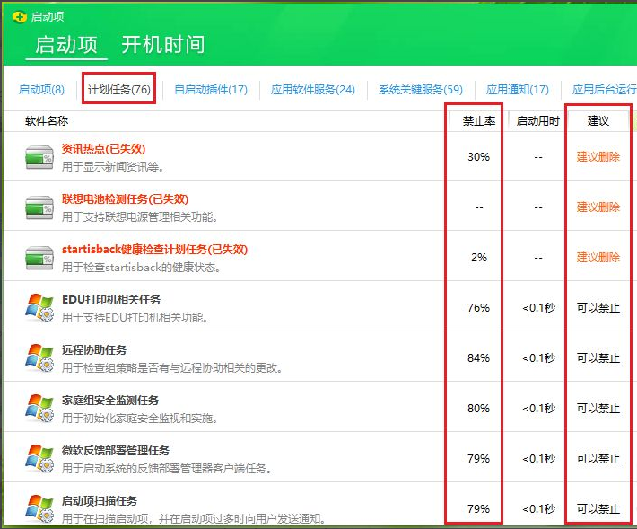Screen dimensions: 637x529
Task: Sort by the 启动用时 column header
Action: tap(537, 121)
